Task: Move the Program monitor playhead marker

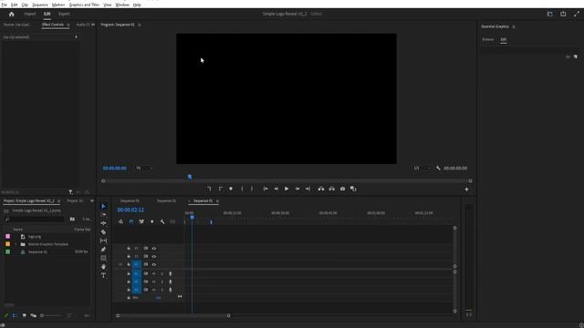Action: [190, 177]
